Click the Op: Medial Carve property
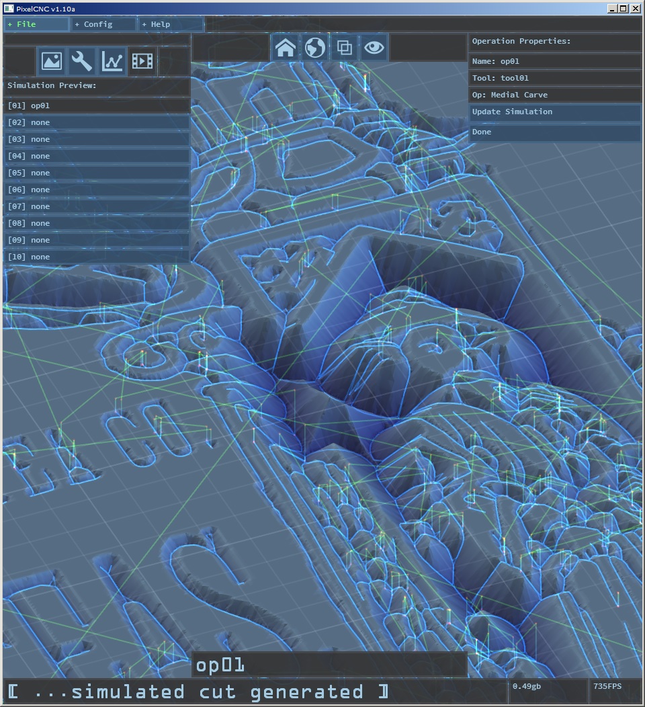 point(555,95)
